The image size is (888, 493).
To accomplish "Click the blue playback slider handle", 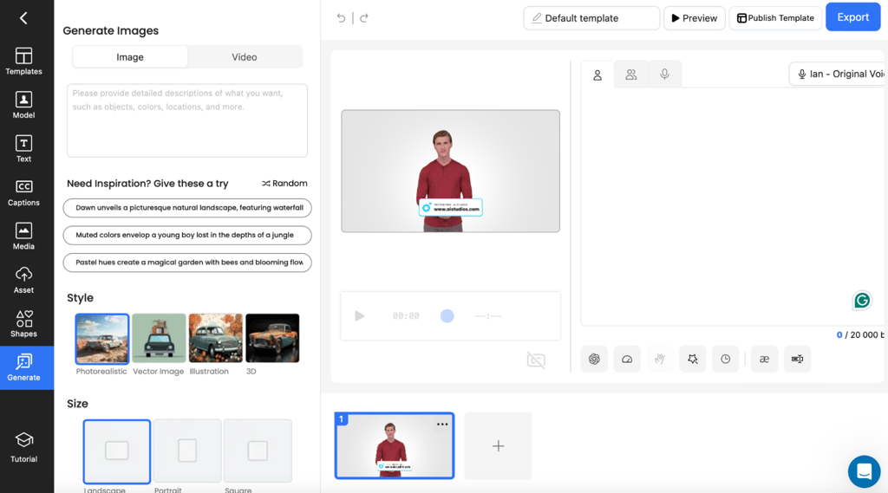I will [x=447, y=316].
